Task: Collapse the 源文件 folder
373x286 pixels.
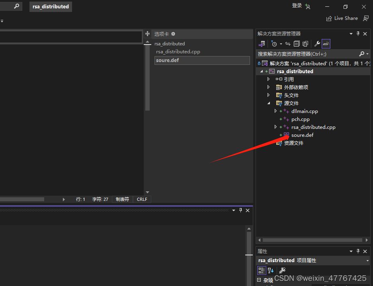Action: coord(268,103)
